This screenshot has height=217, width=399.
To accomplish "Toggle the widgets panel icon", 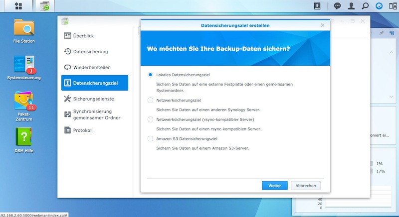I will (x=393, y=6).
